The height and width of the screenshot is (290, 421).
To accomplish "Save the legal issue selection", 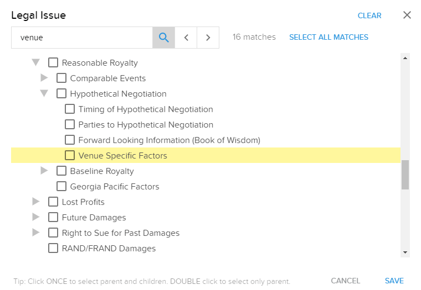I will point(394,281).
